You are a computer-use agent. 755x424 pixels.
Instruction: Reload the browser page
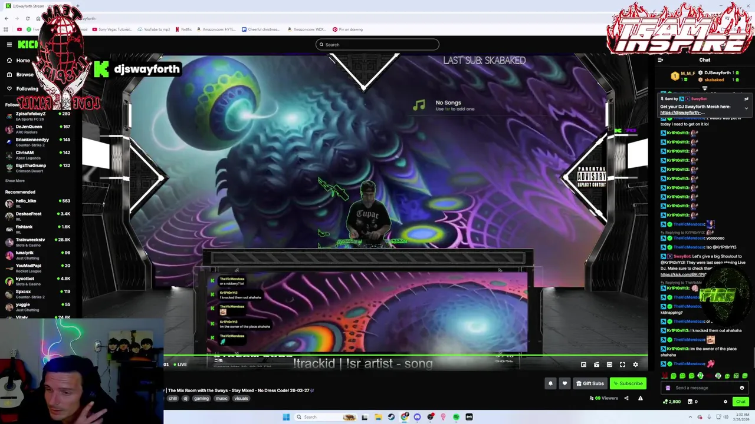(x=27, y=18)
